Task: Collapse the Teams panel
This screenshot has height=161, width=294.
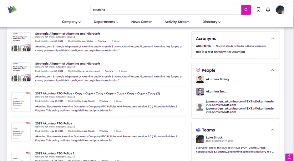Action: tap(272, 130)
